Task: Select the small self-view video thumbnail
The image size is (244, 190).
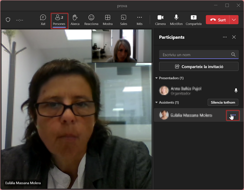Action: click(122, 46)
